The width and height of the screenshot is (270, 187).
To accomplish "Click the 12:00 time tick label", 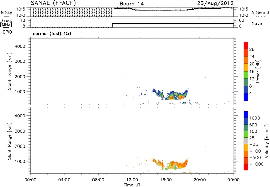I will (132, 180).
